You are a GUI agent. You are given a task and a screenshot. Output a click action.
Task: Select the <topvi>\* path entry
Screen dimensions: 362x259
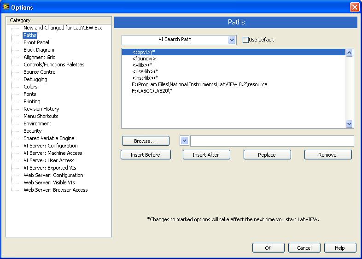click(234, 52)
